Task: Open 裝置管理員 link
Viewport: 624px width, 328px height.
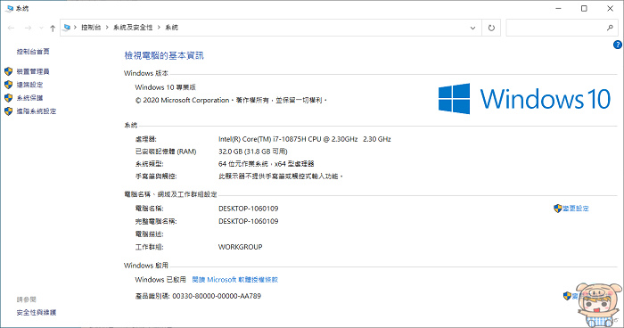Action: click(x=33, y=71)
